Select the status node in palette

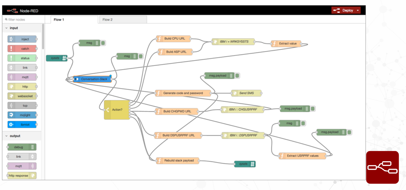(22, 58)
